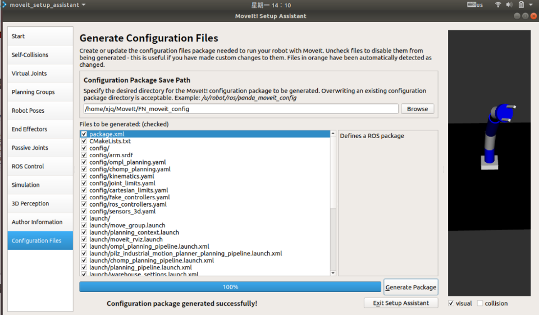
Task: Uncheck the package.xml checkbox
Action: point(84,134)
